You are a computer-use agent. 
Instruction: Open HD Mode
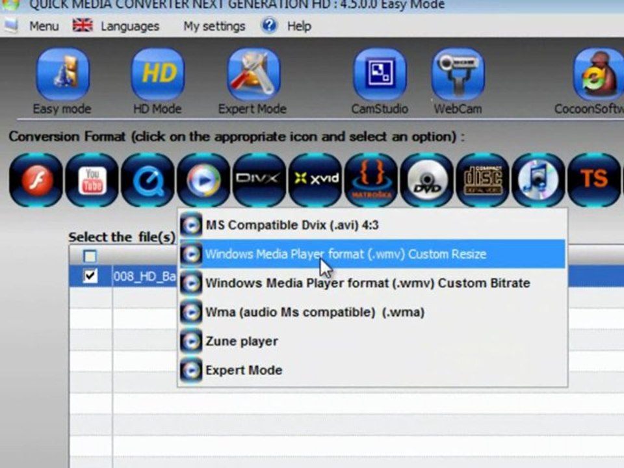click(158, 74)
